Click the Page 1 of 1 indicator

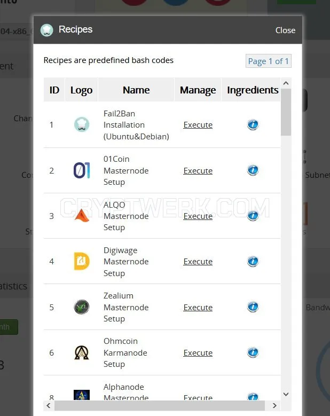[x=269, y=61]
